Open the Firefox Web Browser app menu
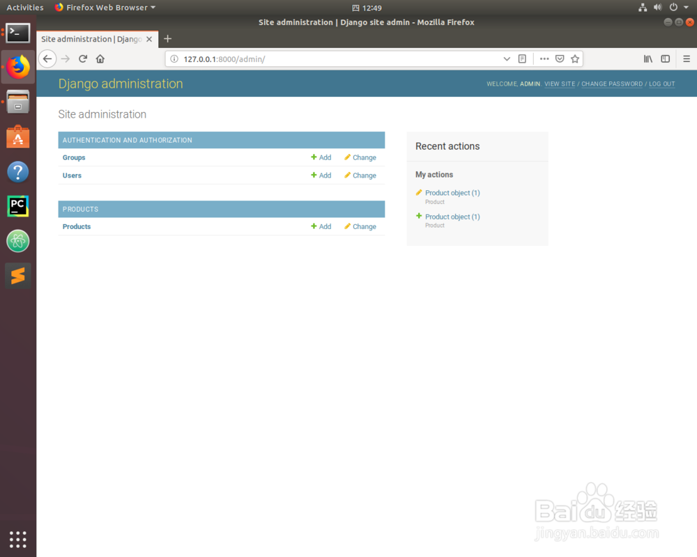 click(x=105, y=8)
